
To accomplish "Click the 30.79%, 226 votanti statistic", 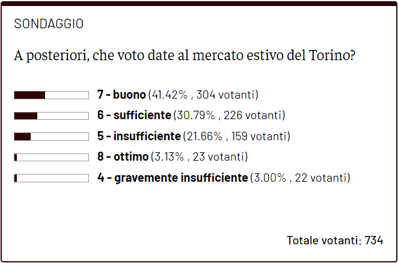I will 229,116.
